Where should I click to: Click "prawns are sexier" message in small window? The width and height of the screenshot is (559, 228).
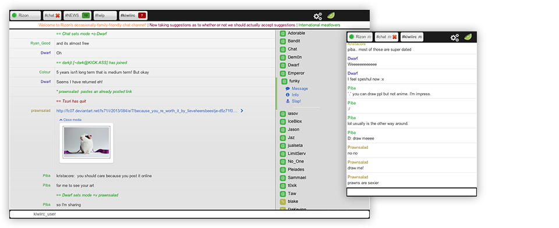point(363,183)
